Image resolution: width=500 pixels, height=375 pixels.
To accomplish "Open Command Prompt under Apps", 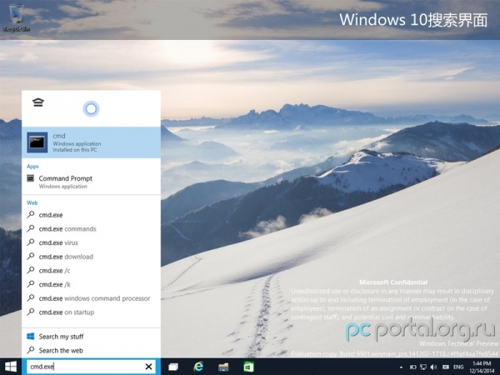I will point(91,182).
